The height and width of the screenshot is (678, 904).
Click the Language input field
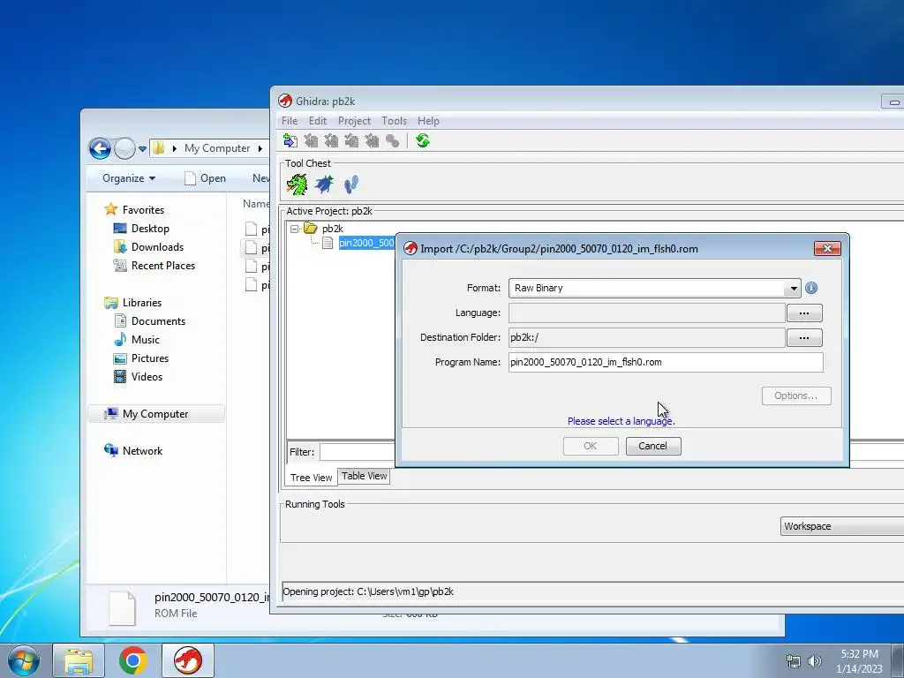point(647,313)
